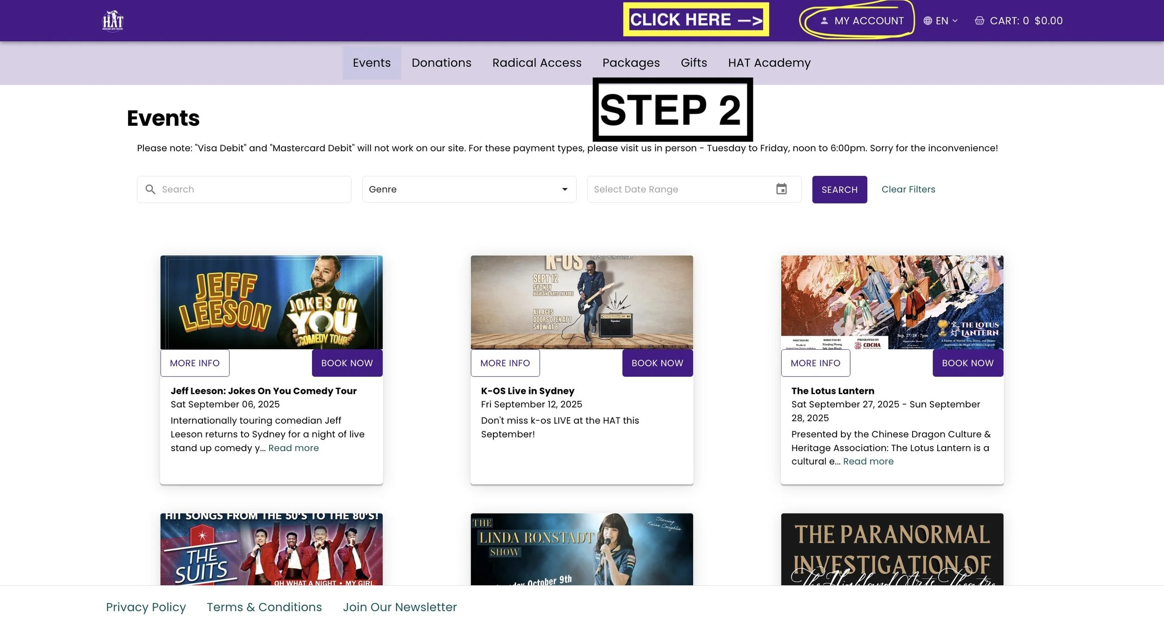Expand the Genre dropdown
1164x629 pixels.
(x=469, y=189)
